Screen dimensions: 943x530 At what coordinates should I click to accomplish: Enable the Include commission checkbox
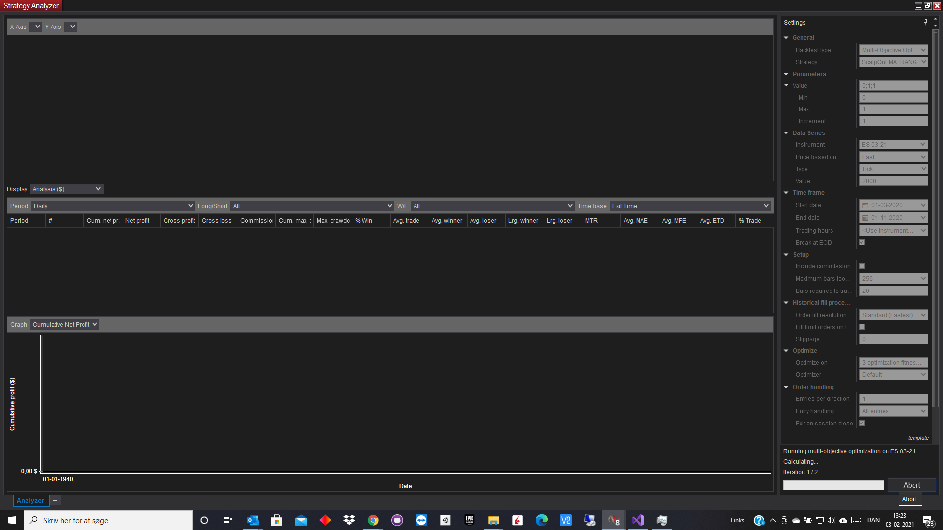tap(862, 266)
